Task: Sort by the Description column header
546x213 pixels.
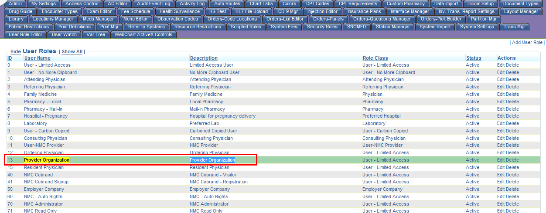Action: (203, 58)
